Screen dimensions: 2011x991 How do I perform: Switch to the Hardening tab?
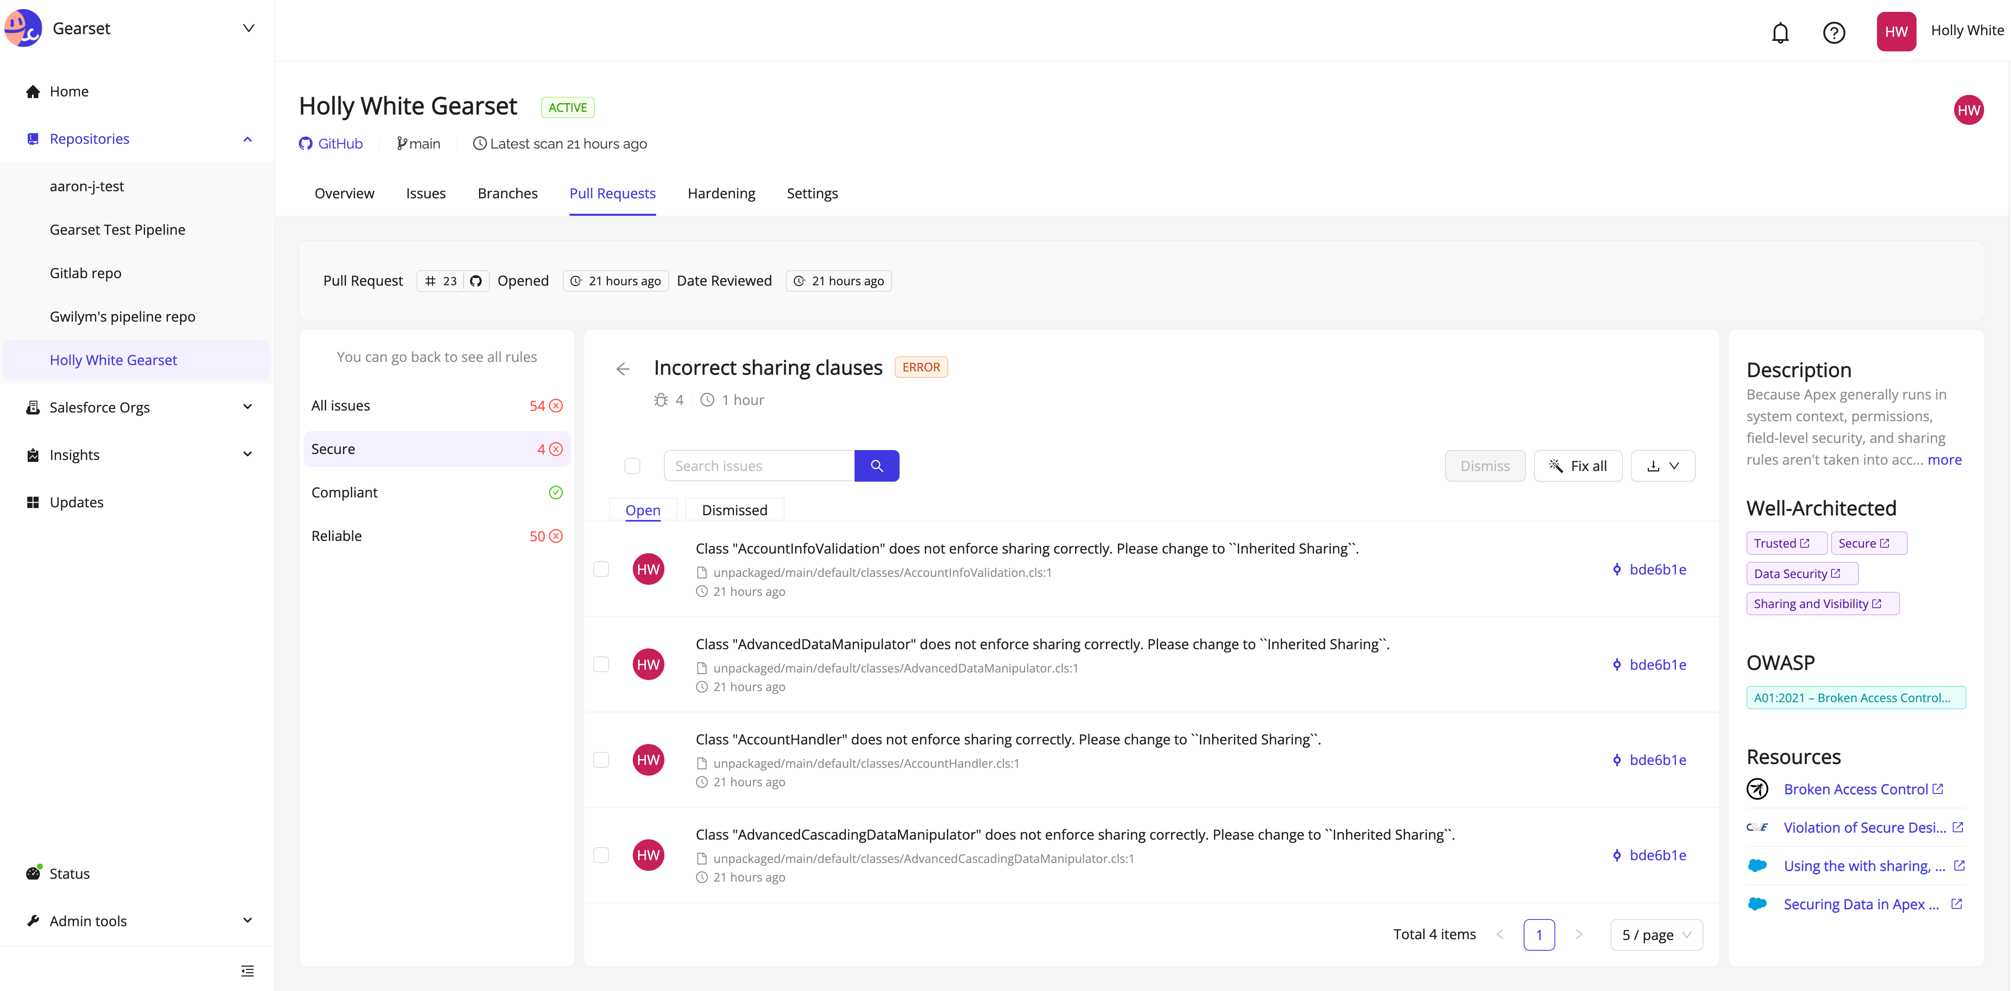(721, 194)
